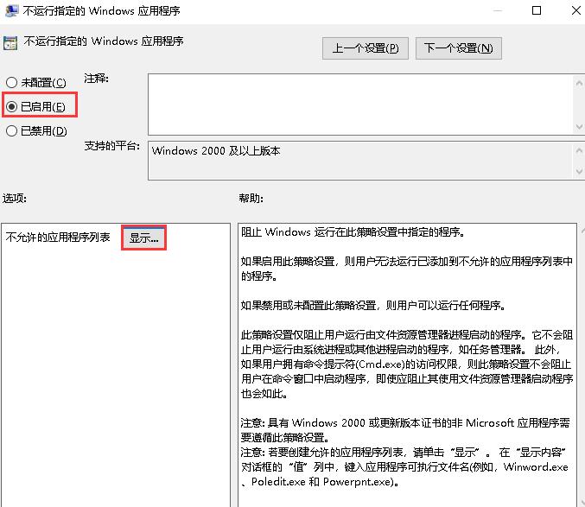
Task: Click help note mentioning Winword.exe
Action: tap(404, 466)
